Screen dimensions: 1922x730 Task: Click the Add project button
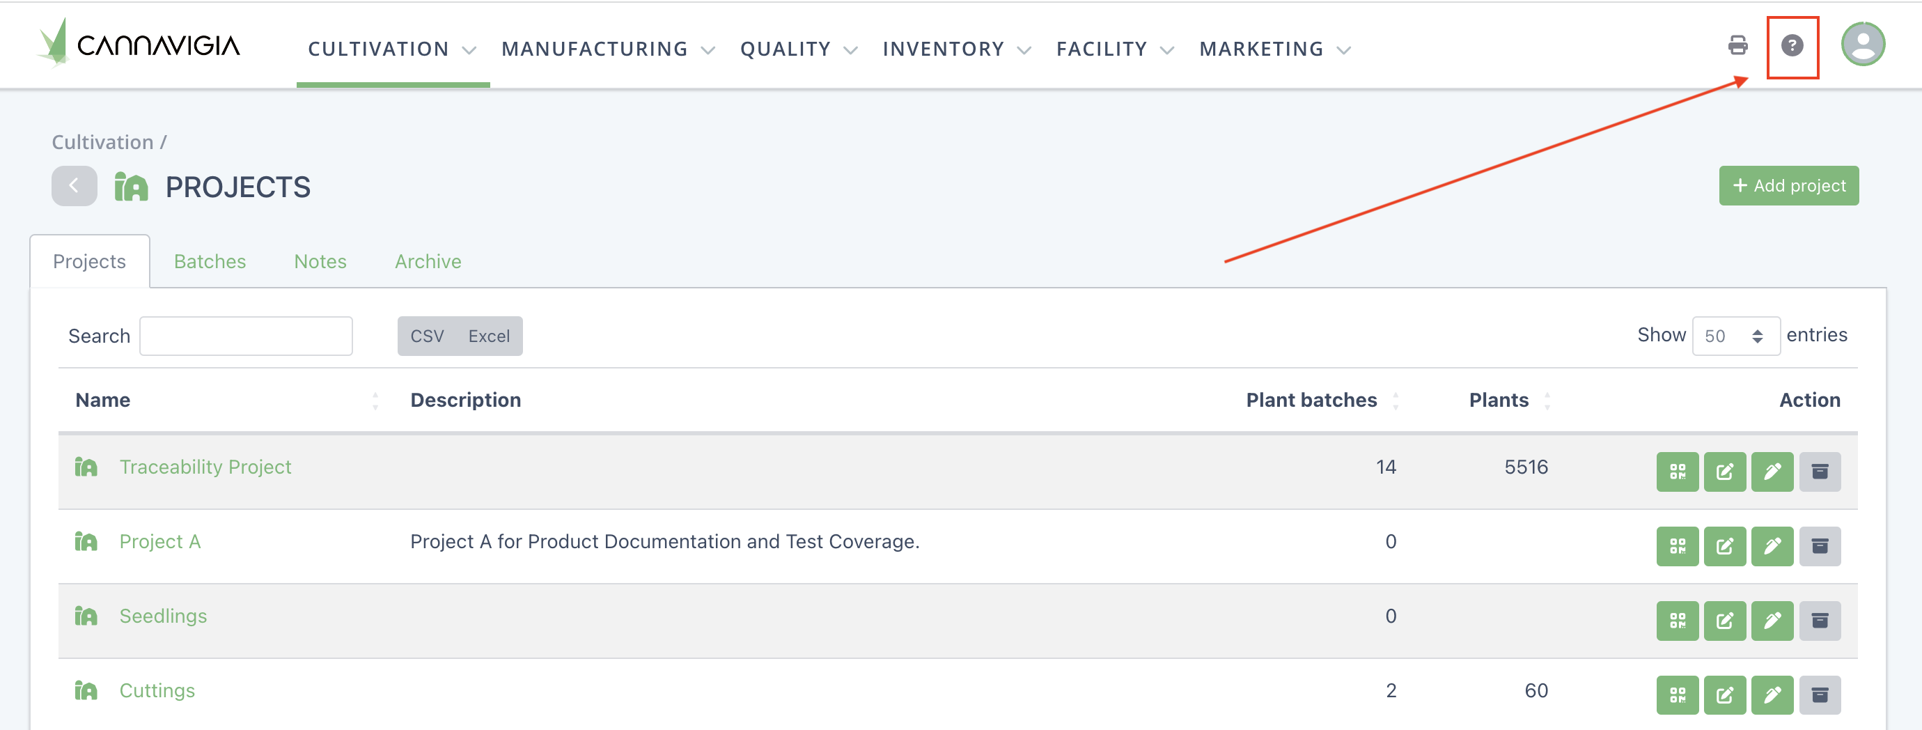1788,186
